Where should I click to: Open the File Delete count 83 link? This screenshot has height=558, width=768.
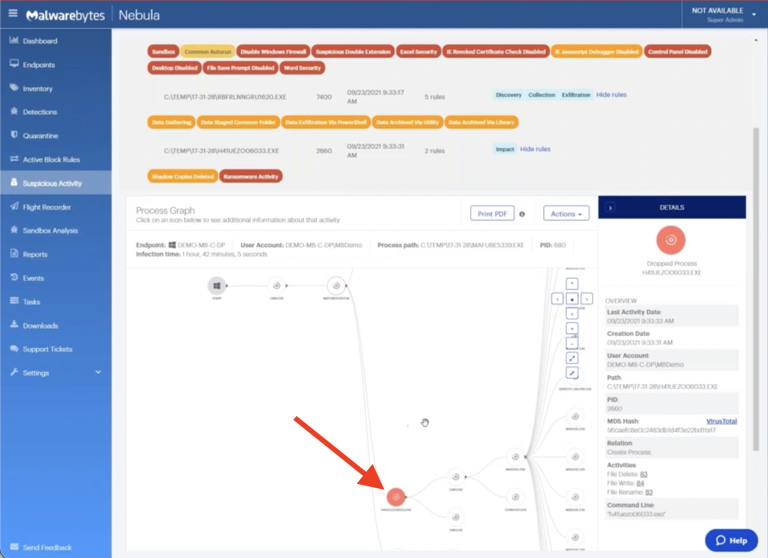click(644, 474)
